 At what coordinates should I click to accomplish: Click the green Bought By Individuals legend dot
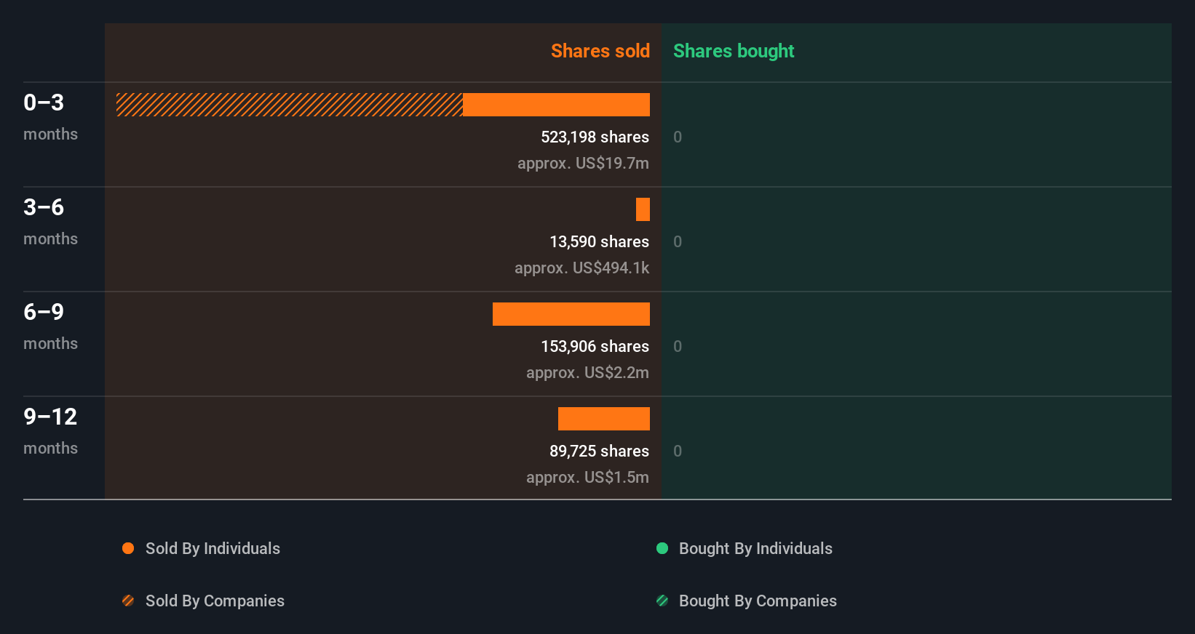coord(662,548)
